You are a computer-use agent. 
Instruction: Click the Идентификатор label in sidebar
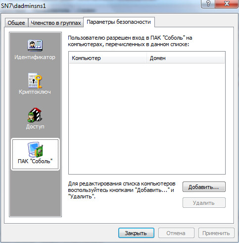click(35, 57)
